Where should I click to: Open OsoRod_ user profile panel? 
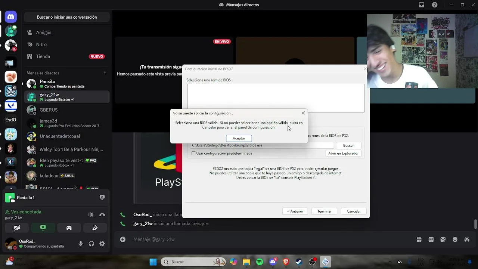click(39, 244)
